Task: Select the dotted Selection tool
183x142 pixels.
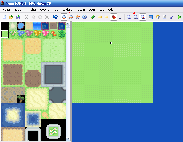Action: click(120, 17)
